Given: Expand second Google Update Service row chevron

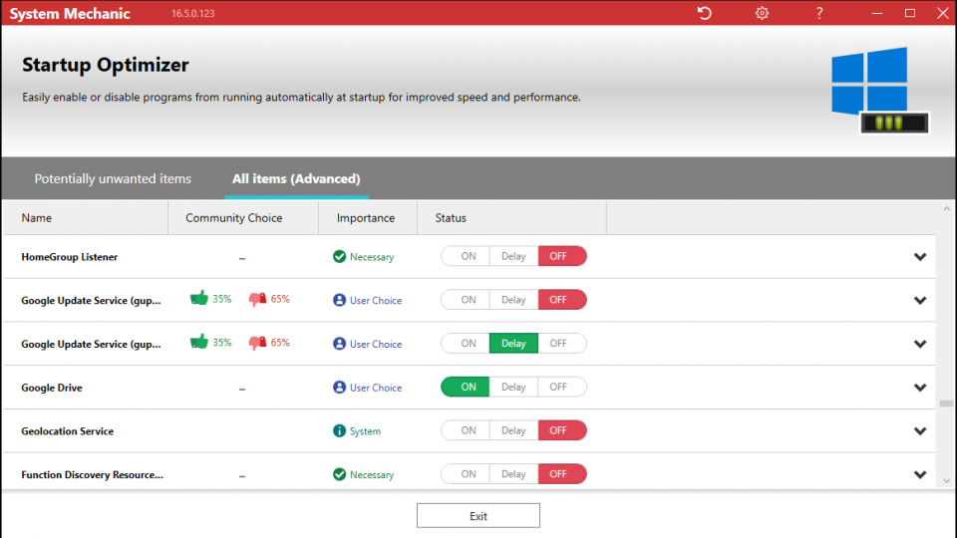Looking at the screenshot, I should [920, 344].
